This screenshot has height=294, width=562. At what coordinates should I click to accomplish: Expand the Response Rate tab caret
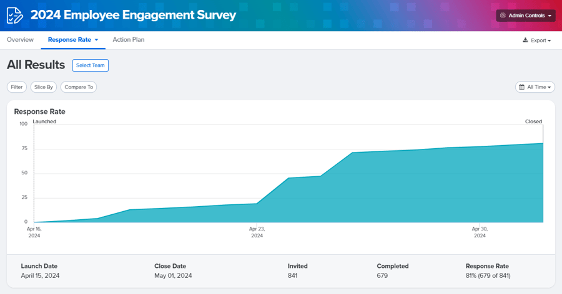[96, 40]
